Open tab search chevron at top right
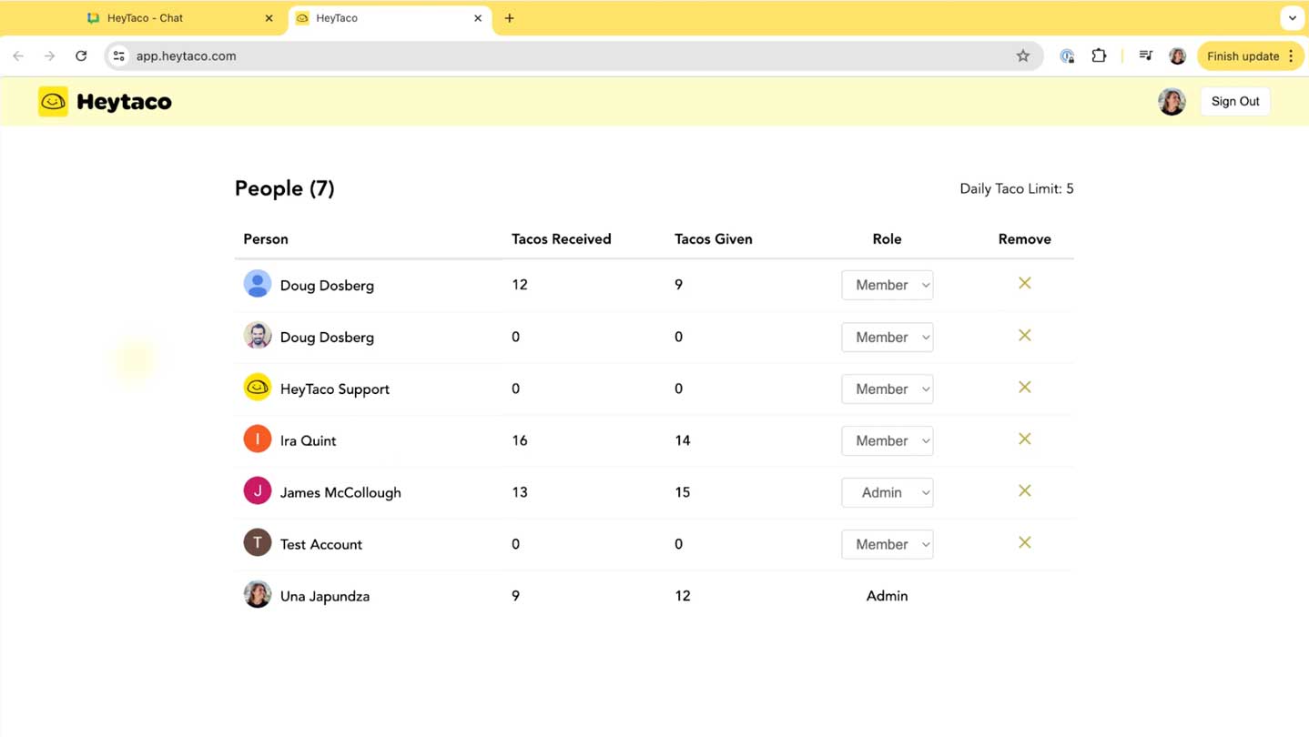This screenshot has height=737, width=1309. coord(1292,18)
